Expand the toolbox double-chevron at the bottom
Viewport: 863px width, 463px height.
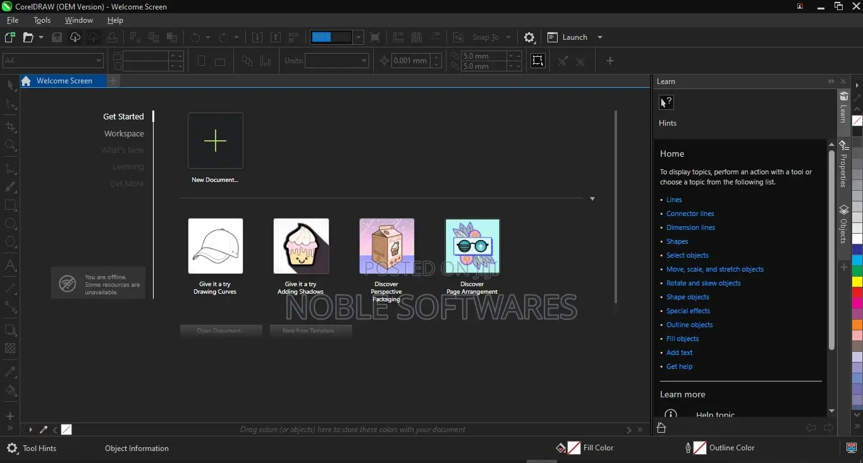[x=10, y=429]
